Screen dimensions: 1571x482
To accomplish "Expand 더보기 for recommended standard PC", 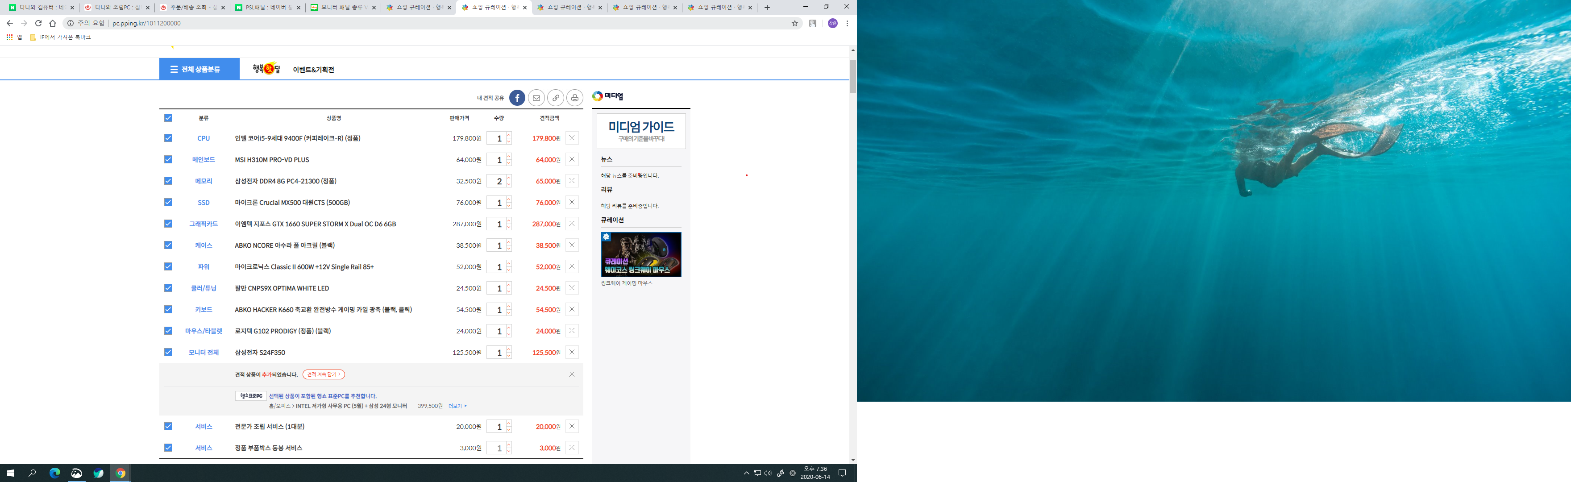I will click(x=457, y=406).
